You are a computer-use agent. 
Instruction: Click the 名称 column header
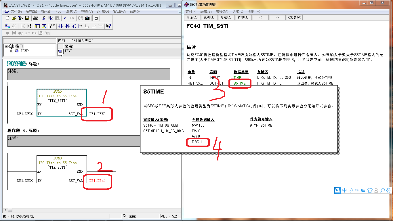tap(122, 46)
